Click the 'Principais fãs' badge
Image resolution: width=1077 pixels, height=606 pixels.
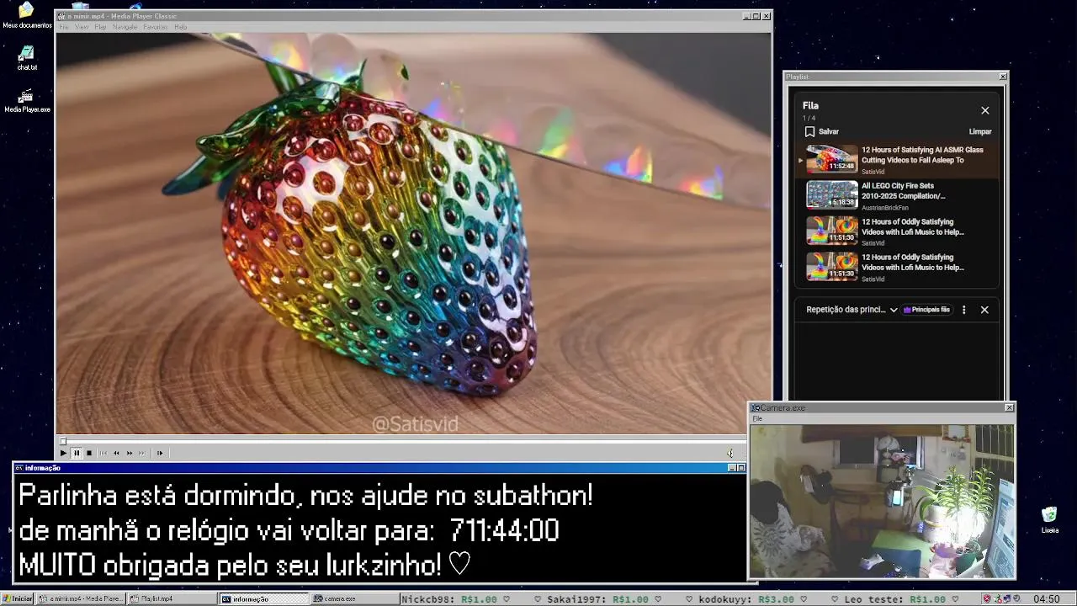click(x=926, y=310)
